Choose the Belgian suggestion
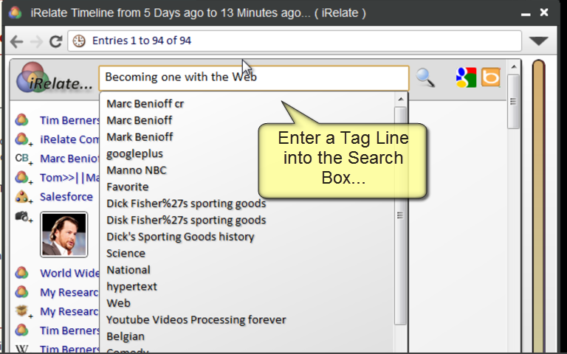Image resolution: width=567 pixels, height=354 pixels. (x=126, y=336)
